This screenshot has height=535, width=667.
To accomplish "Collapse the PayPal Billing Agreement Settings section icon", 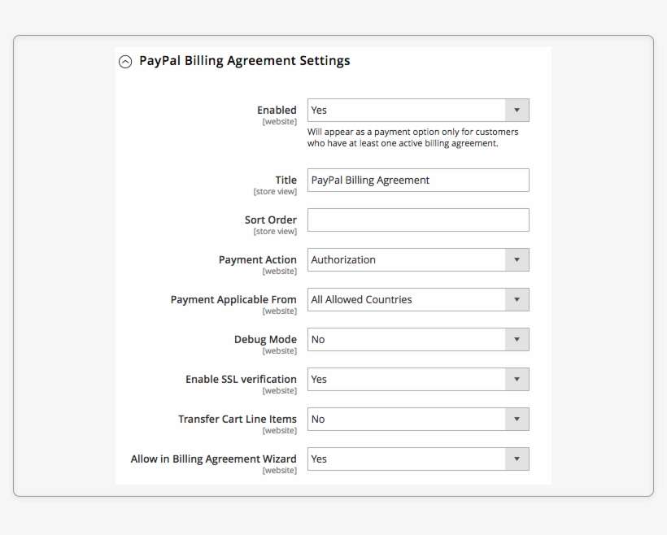I will pos(125,61).
